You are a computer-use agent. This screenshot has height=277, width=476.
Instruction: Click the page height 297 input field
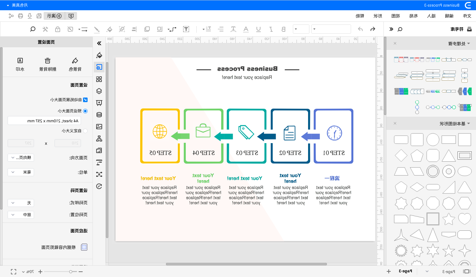pos(21,143)
